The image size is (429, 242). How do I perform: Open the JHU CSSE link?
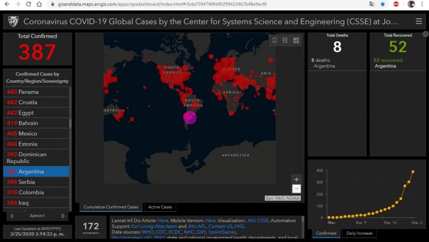click(x=258, y=220)
